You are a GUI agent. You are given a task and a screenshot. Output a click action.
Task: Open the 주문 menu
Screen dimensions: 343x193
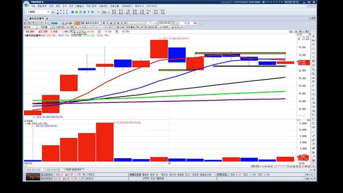51,6
